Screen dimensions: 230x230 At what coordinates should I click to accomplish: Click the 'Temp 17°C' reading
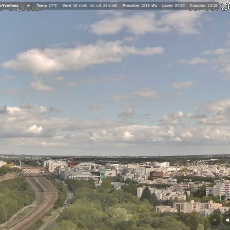tap(47, 6)
